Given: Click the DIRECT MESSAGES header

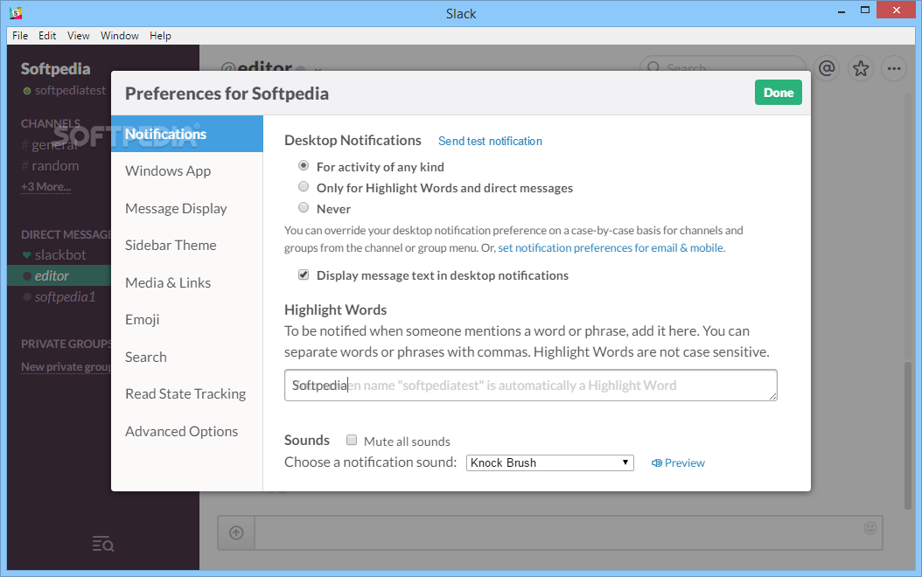Looking at the screenshot, I should point(66,234).
